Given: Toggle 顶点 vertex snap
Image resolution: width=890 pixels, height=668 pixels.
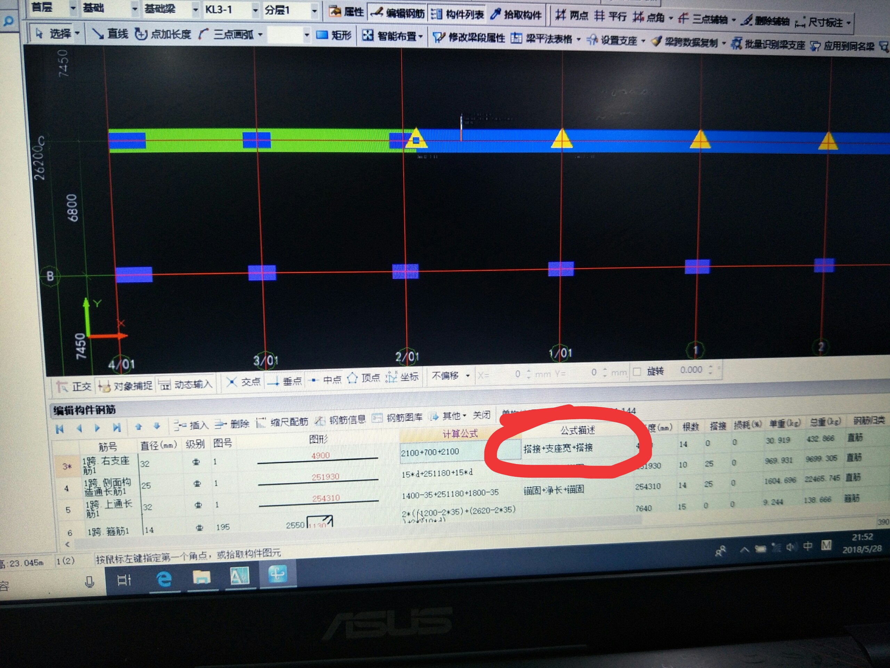Looking at the screenshot, I should 364,378.
